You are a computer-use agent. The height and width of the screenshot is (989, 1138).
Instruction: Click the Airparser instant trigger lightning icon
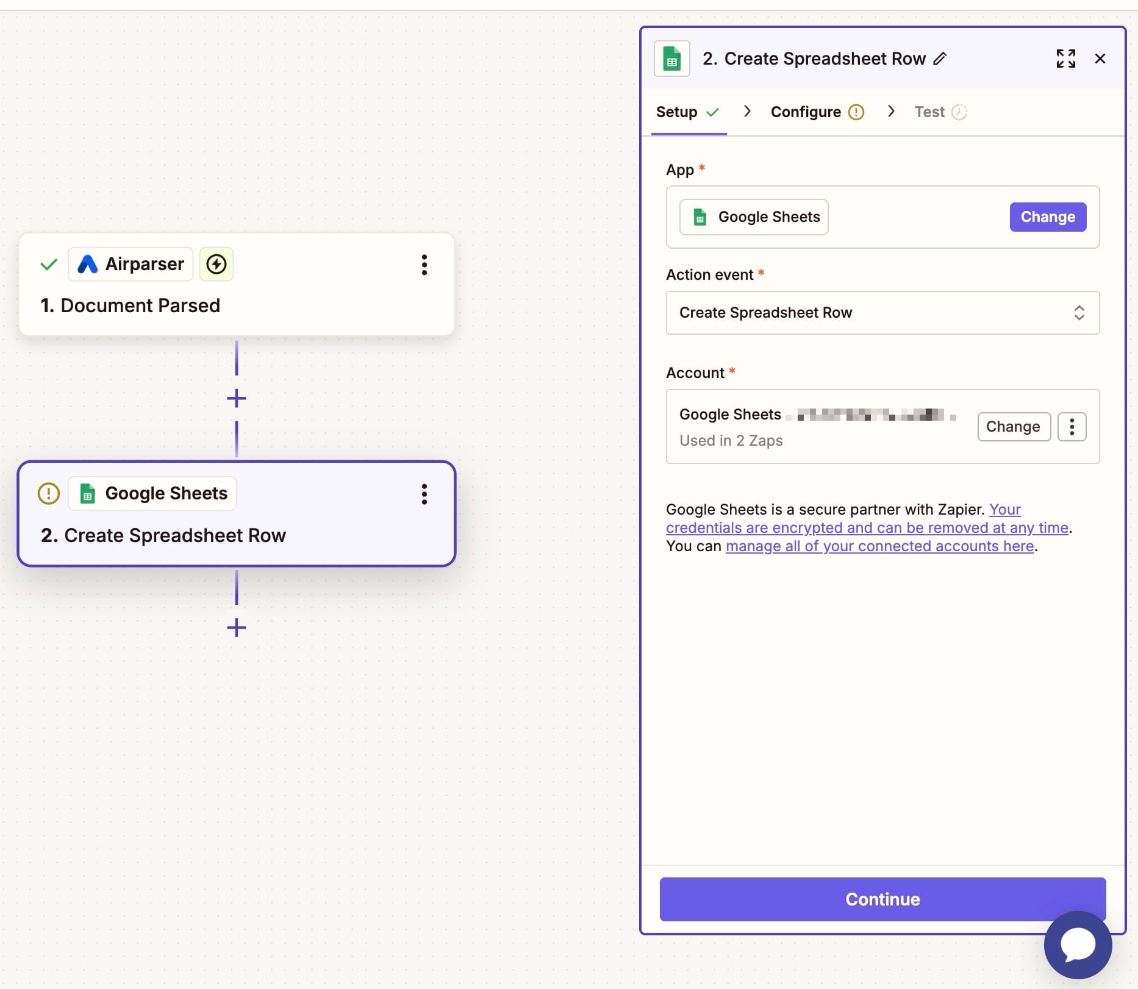217,264
